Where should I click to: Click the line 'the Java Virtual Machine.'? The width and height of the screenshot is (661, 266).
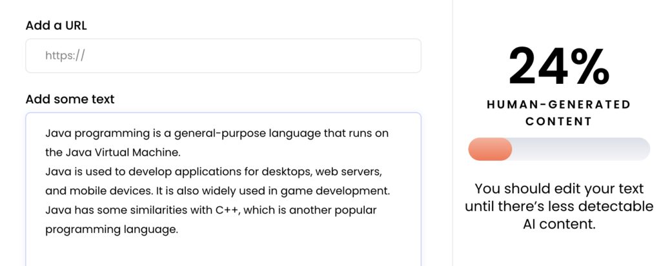tap(113, 152)
